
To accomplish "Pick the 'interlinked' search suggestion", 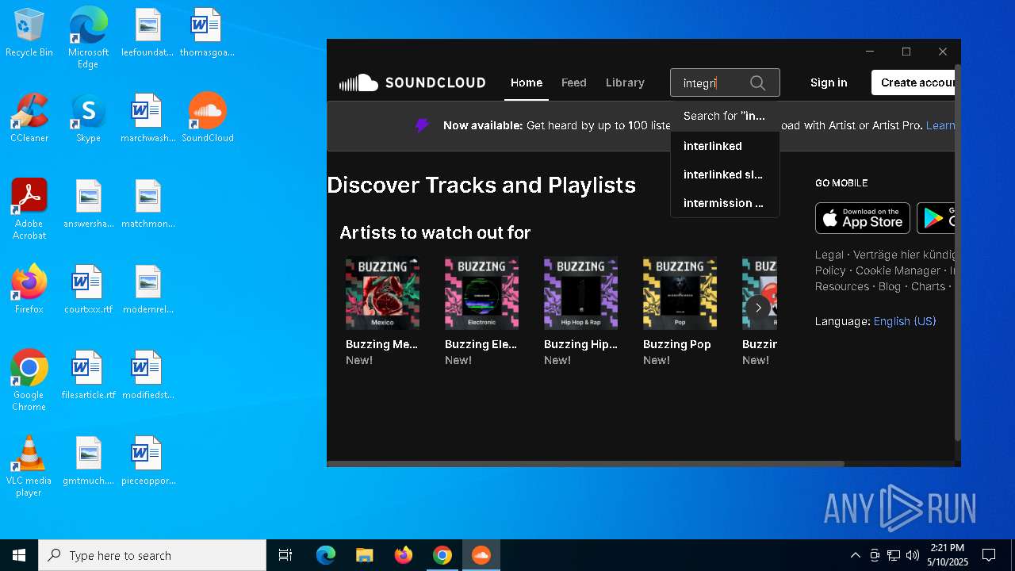I will pos(725,146).
